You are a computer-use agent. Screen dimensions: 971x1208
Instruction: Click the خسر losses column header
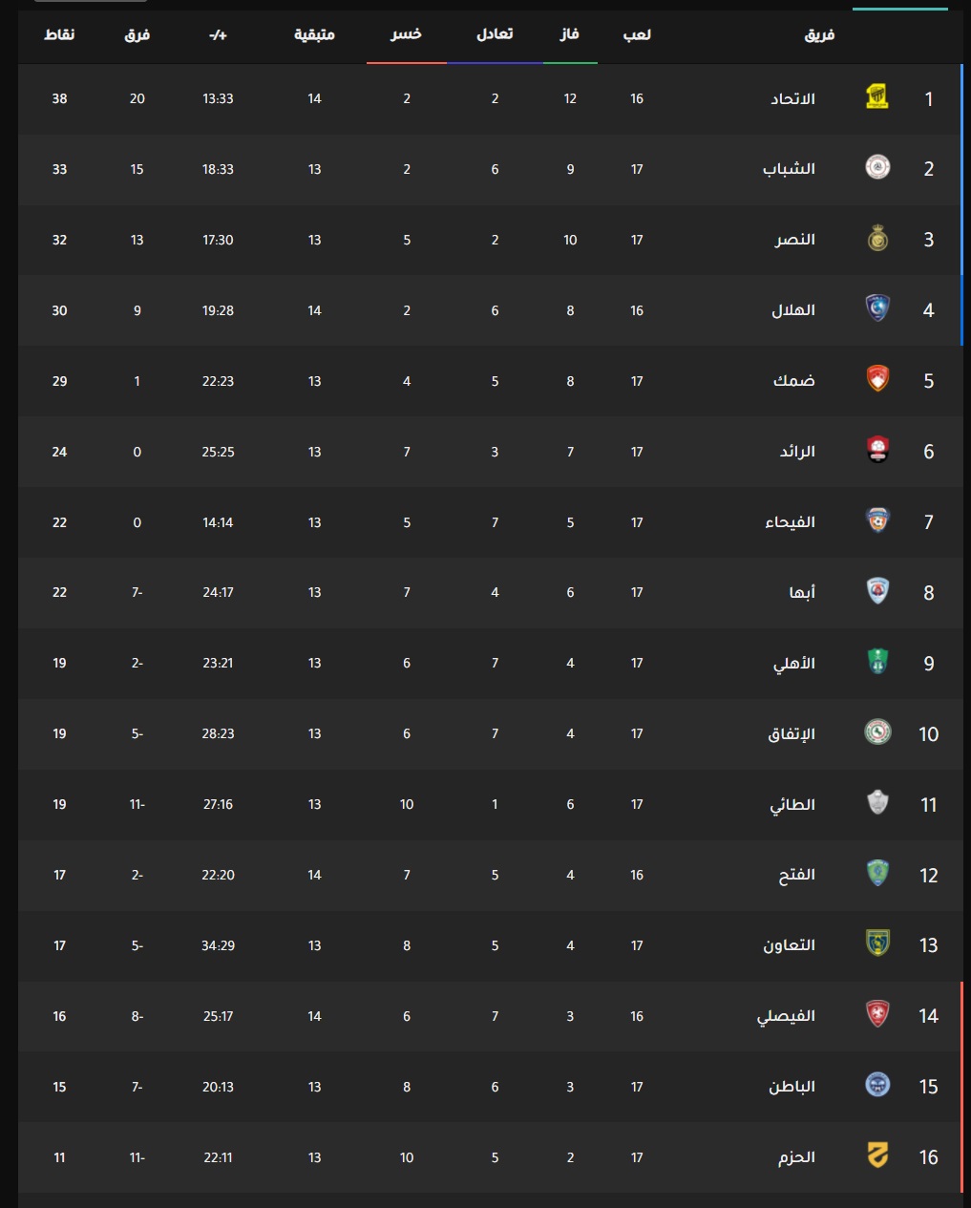point(407,34)
